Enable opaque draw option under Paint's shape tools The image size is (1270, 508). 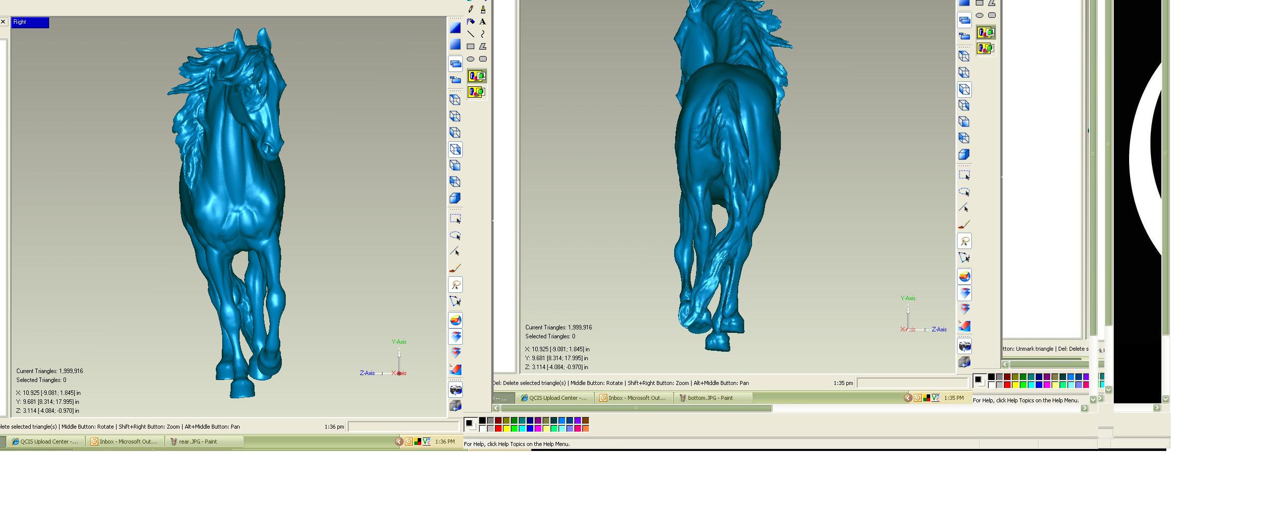pyautogui.click(x=477, y=76)
